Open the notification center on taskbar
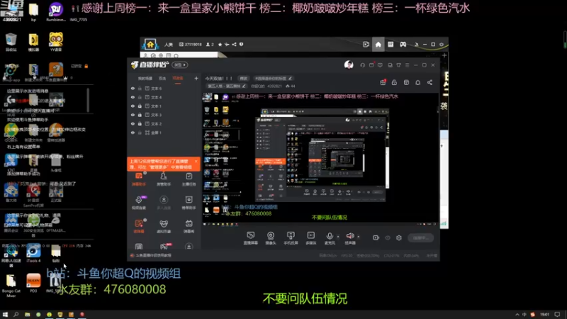The image size is (567, 319). tap(557, 315)
